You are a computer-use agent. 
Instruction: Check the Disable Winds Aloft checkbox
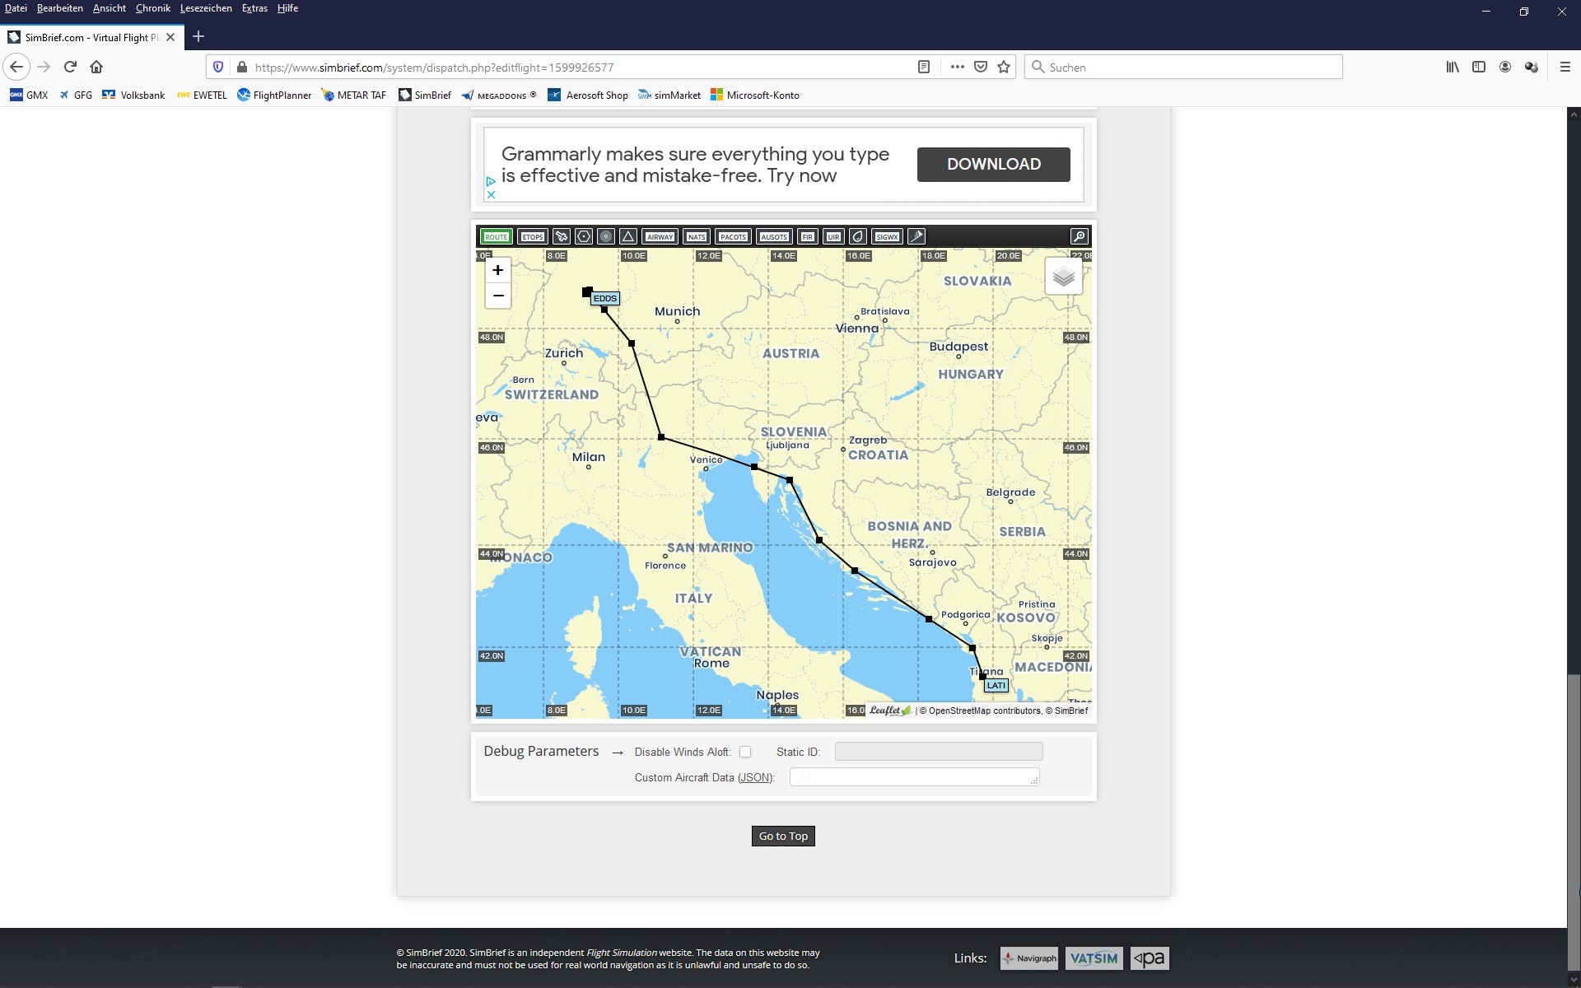pyautogui.click(x=745, y=752)
